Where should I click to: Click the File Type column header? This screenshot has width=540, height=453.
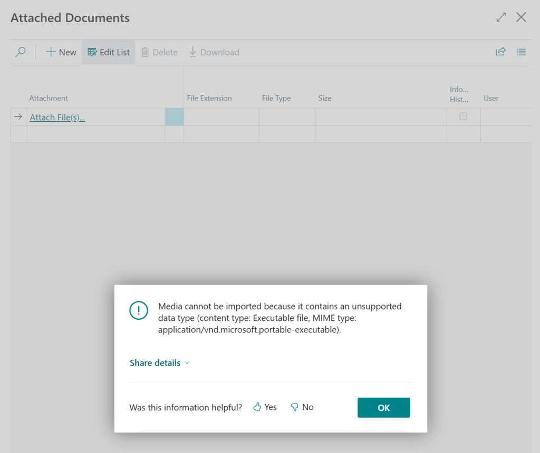(276, 98)
